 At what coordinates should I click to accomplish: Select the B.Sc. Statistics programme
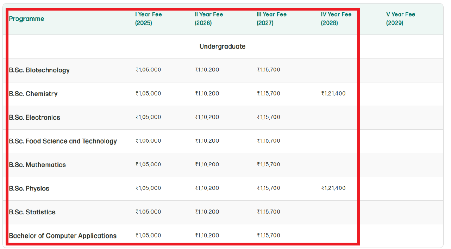click(32, 212)
